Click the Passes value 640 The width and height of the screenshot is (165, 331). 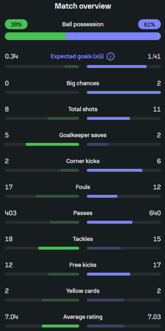pos(155,213)
